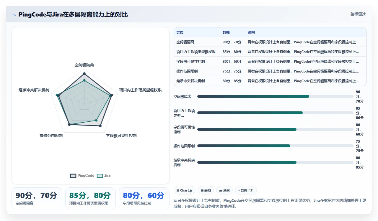Open the 85分，80分 data card
This screenshot has height=221, width=378.
pyautogui.click(x=90, y=198)
